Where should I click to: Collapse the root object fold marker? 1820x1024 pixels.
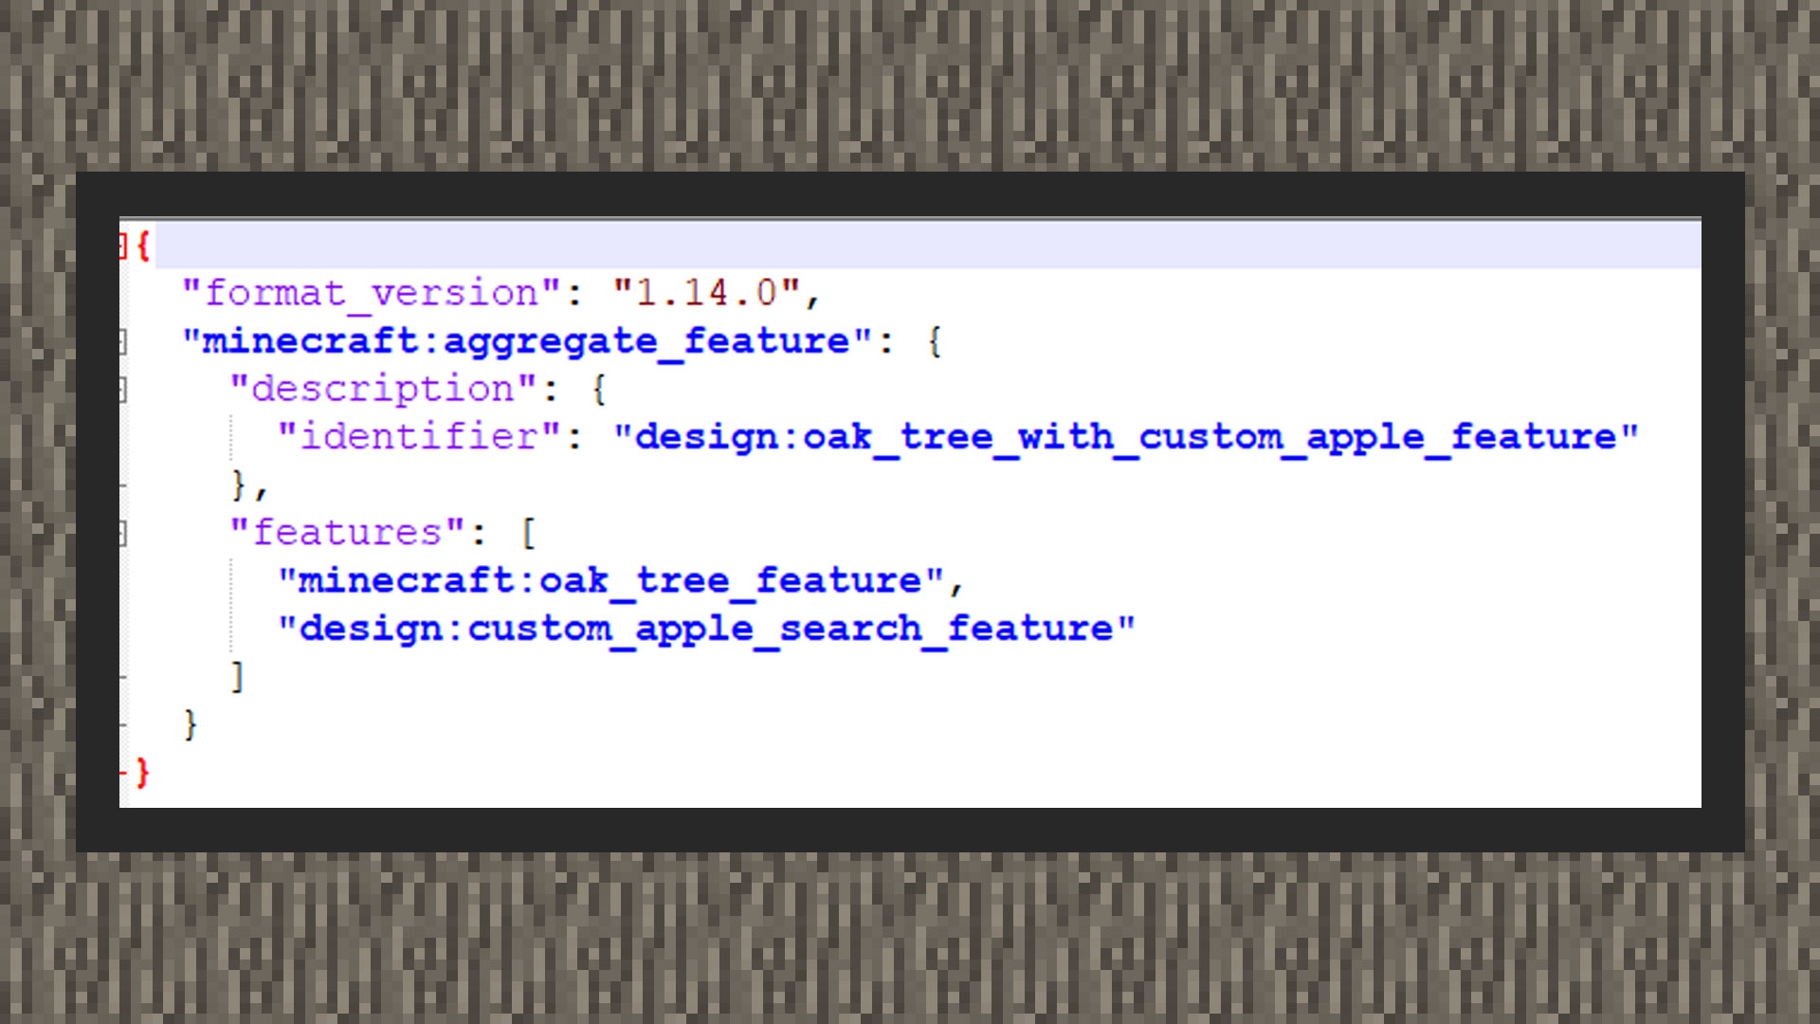(x=123, y=247)
